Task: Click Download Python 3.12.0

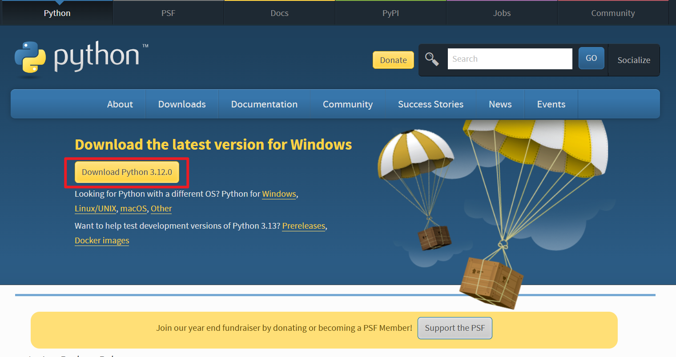Action: 127,172
